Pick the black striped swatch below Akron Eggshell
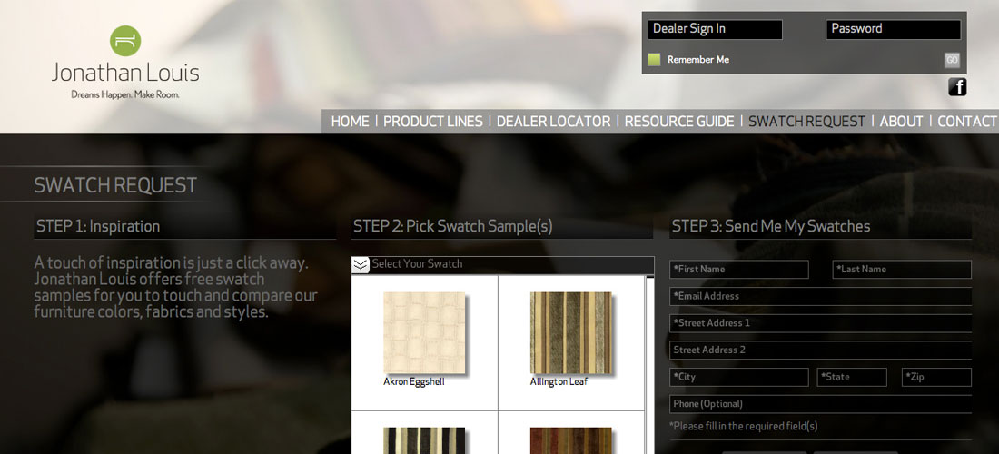This screenshot has height=454, width=999. (424, 440)
